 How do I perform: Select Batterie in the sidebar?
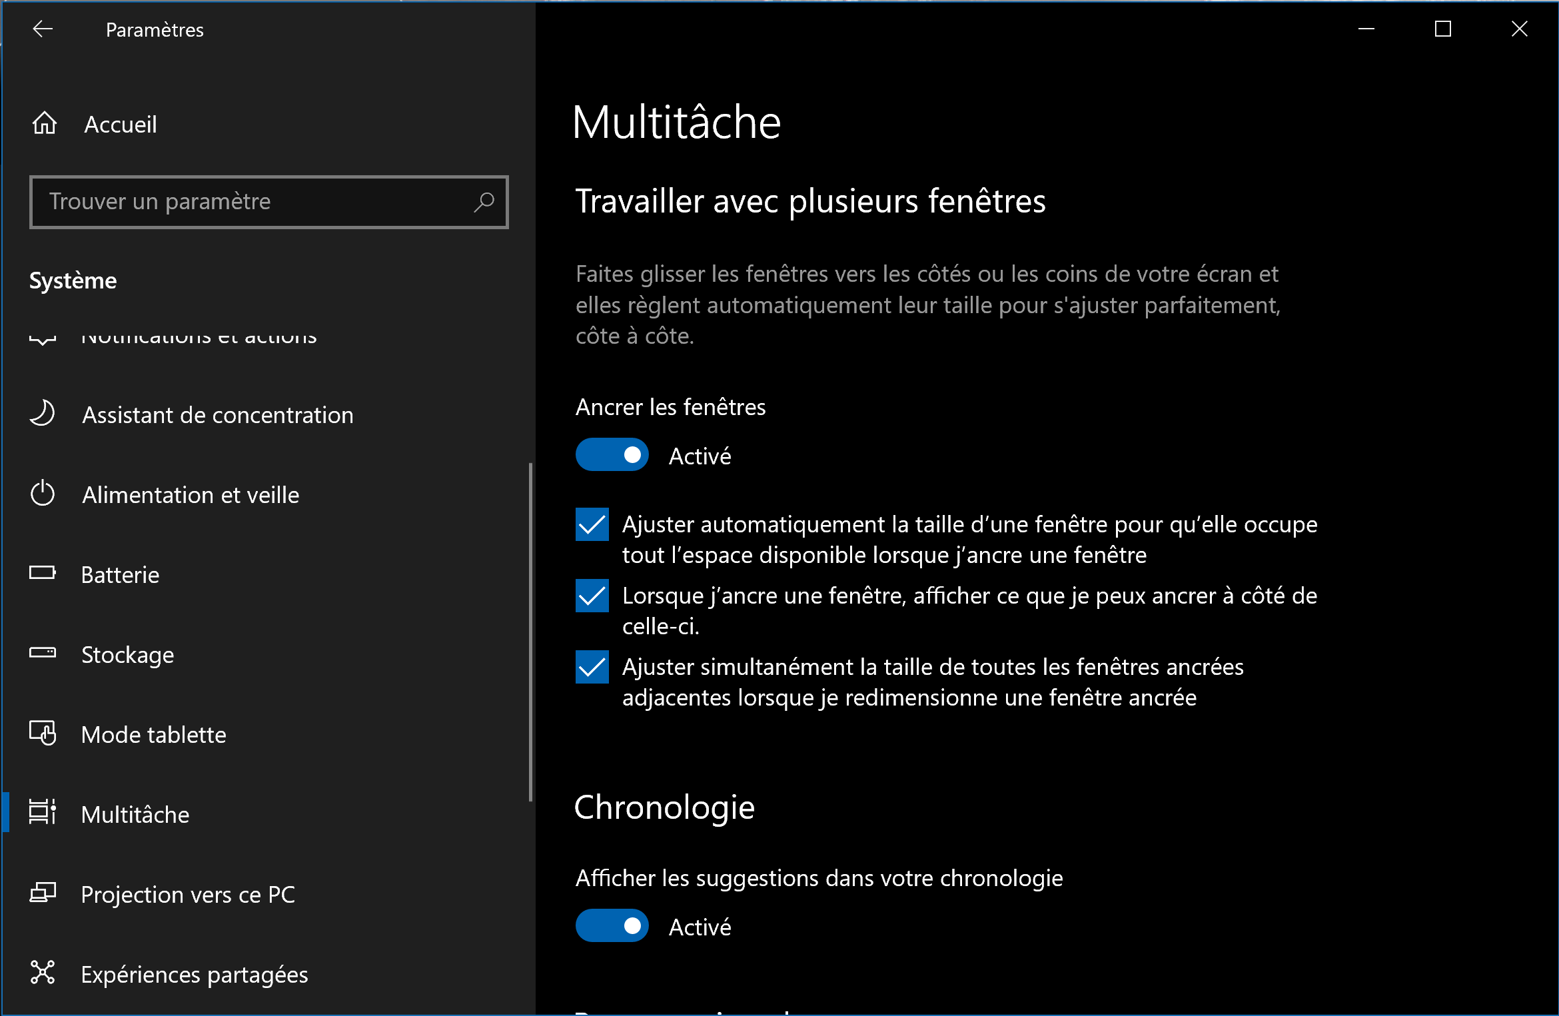pyautogui.click(x=120, y=575)
